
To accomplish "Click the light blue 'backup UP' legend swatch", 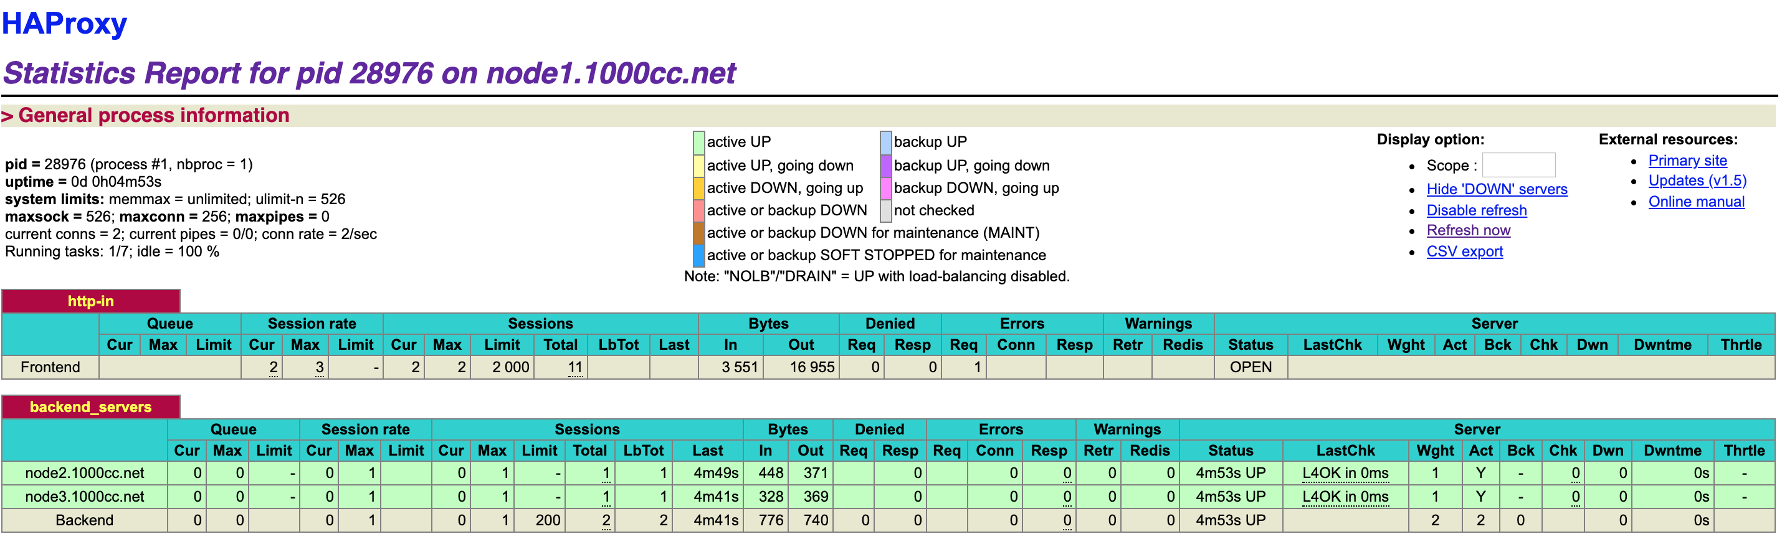I will point(885,143).
